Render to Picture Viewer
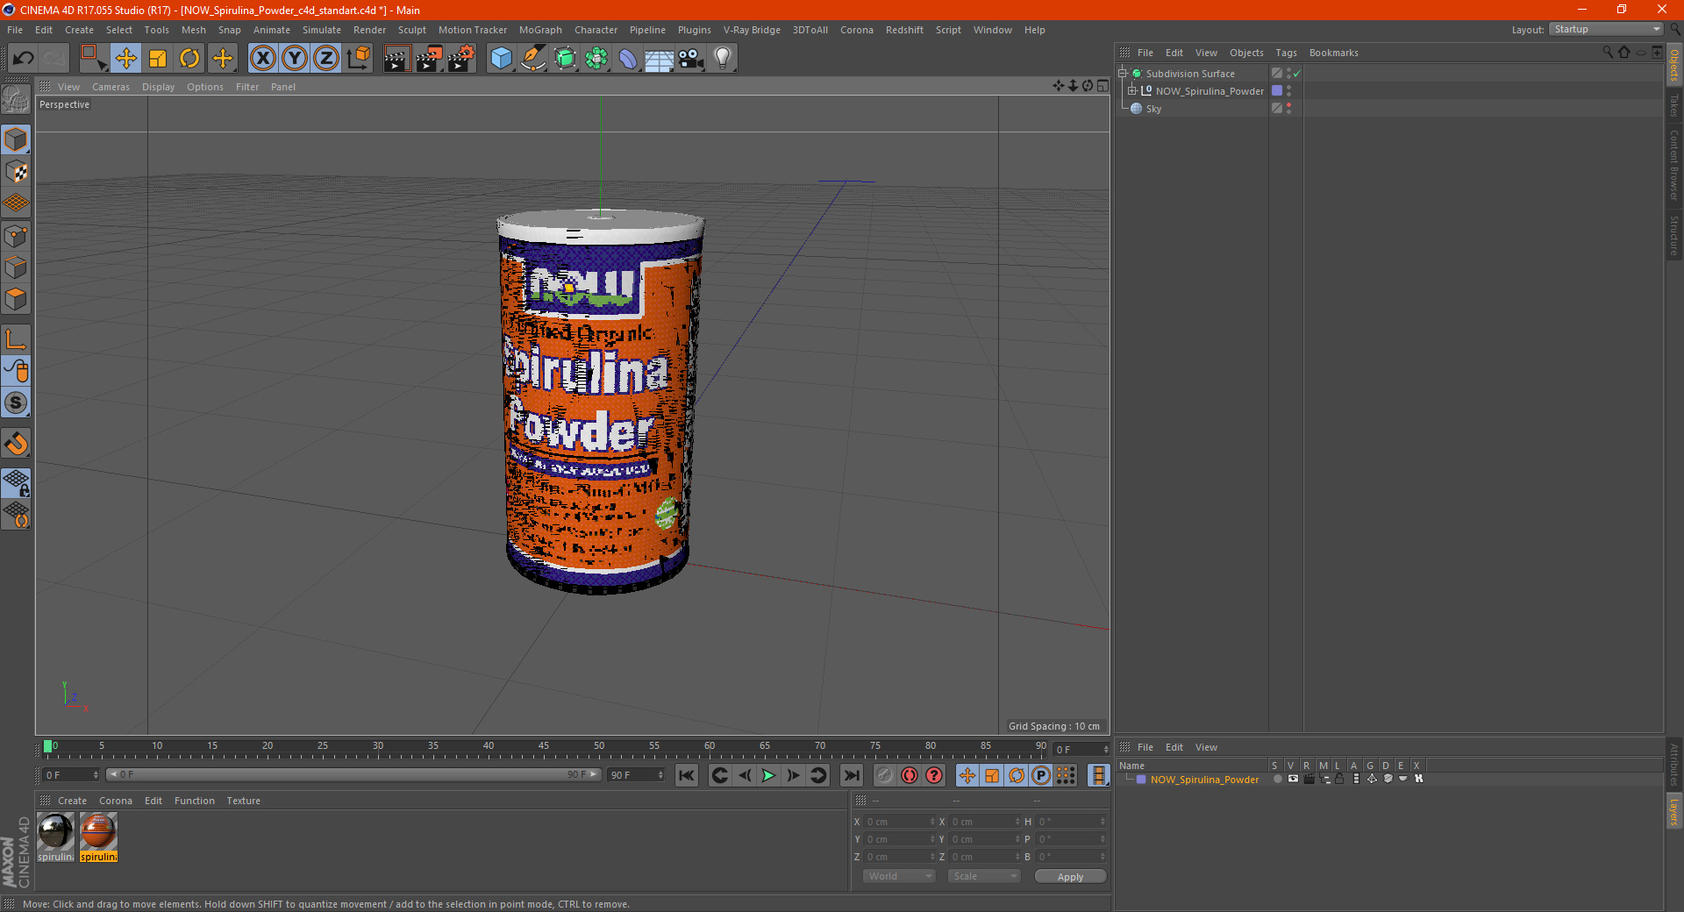1684x912 pixels. [429, 59]
